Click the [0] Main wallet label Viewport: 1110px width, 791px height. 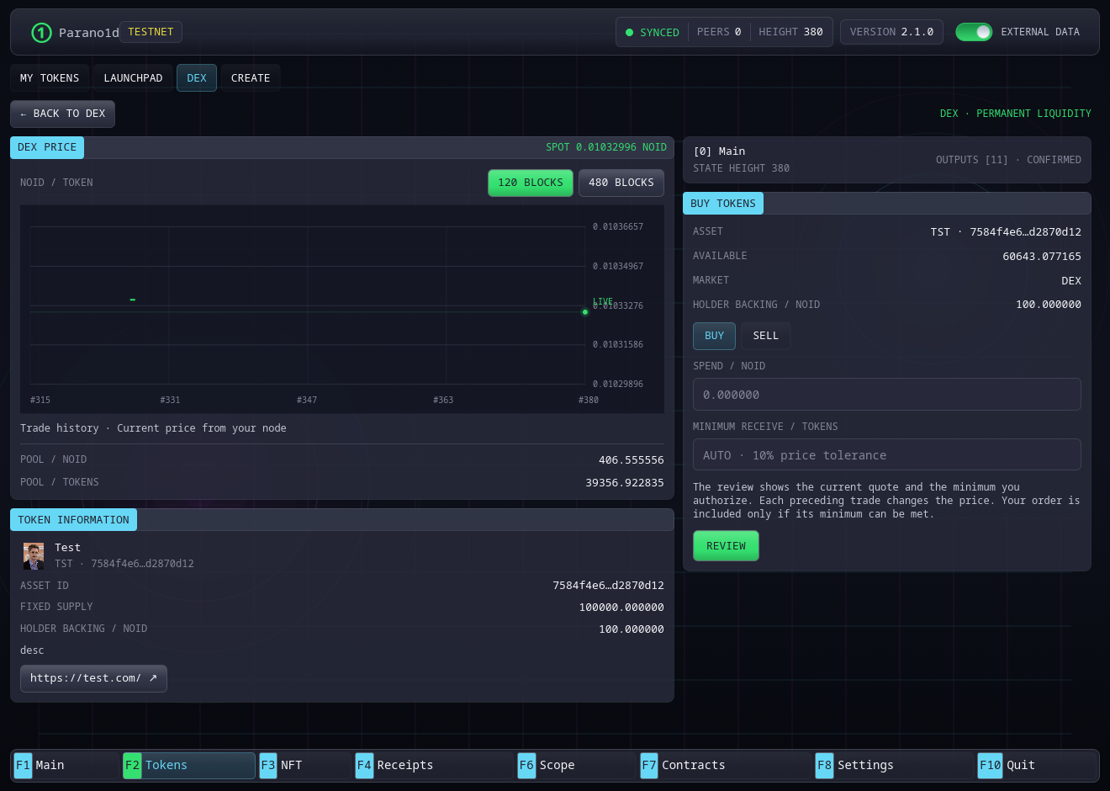point(719,151)
